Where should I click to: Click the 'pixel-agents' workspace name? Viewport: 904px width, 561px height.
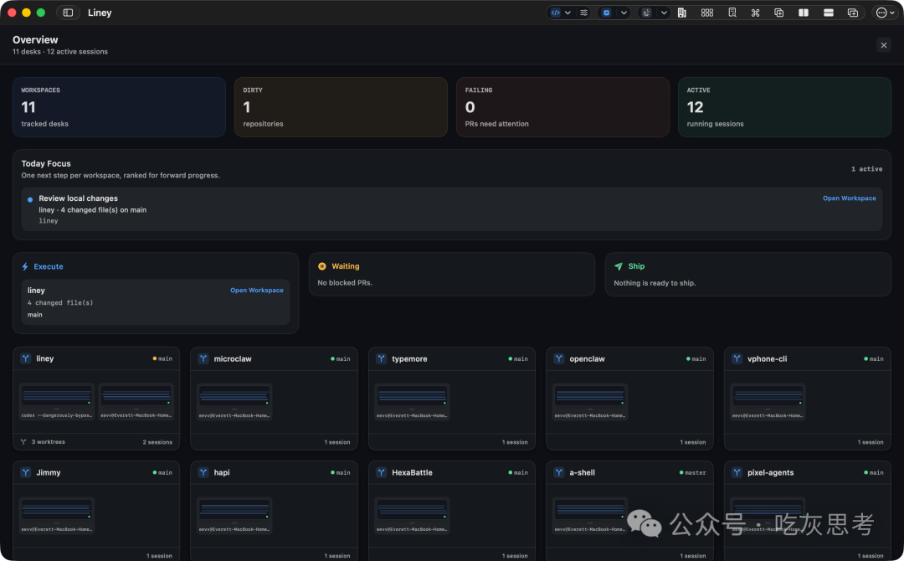coord(770,473)
